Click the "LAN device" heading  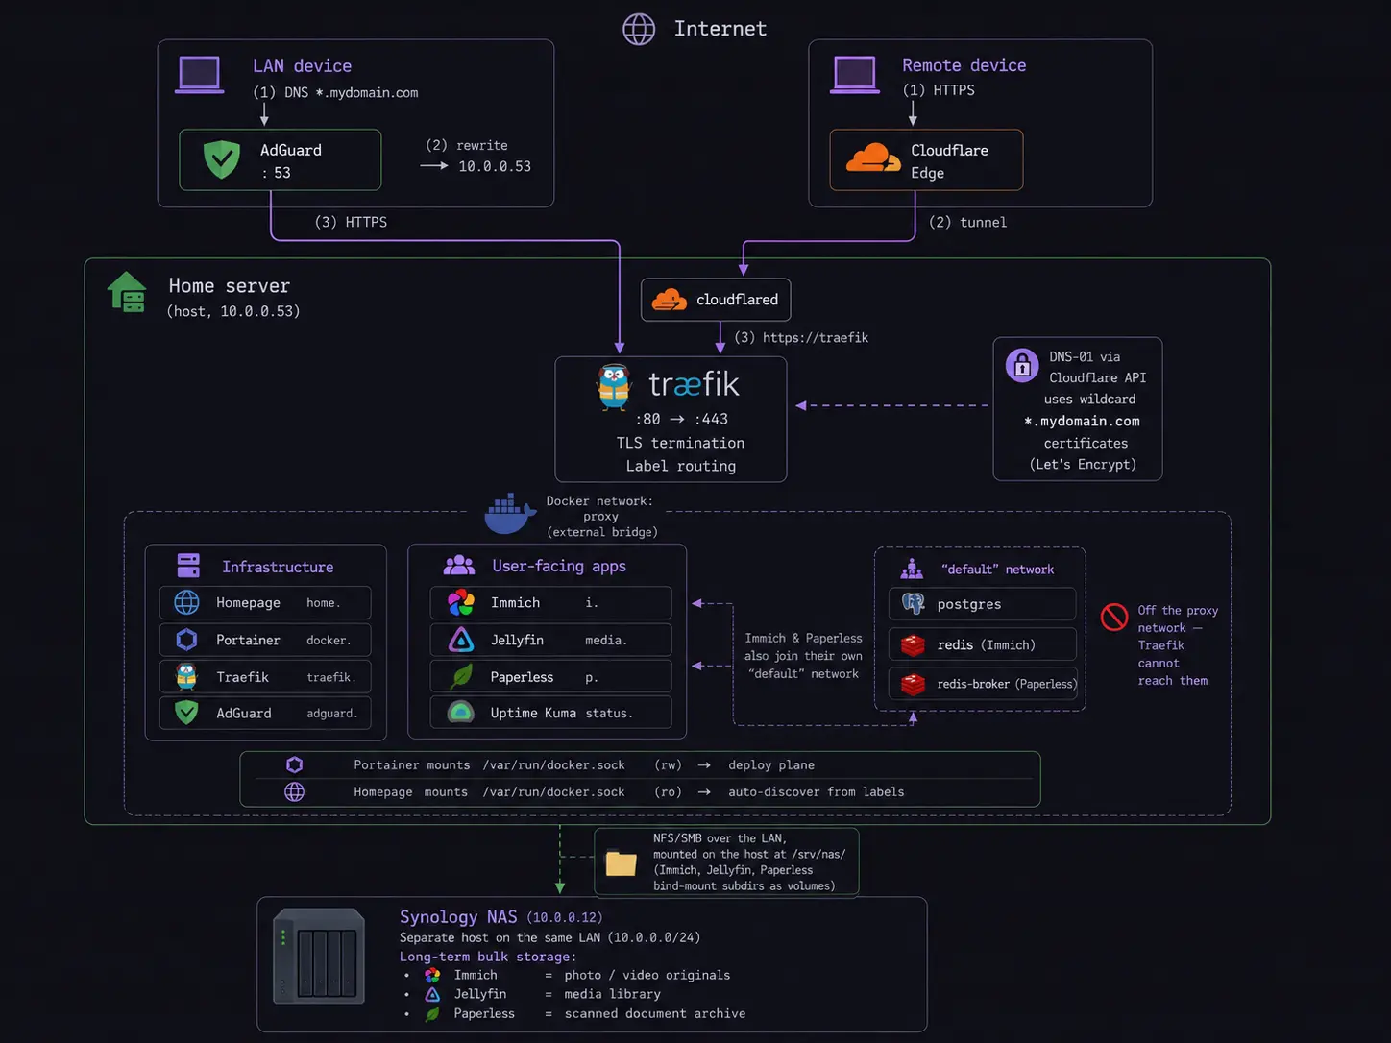click(302, 66)
